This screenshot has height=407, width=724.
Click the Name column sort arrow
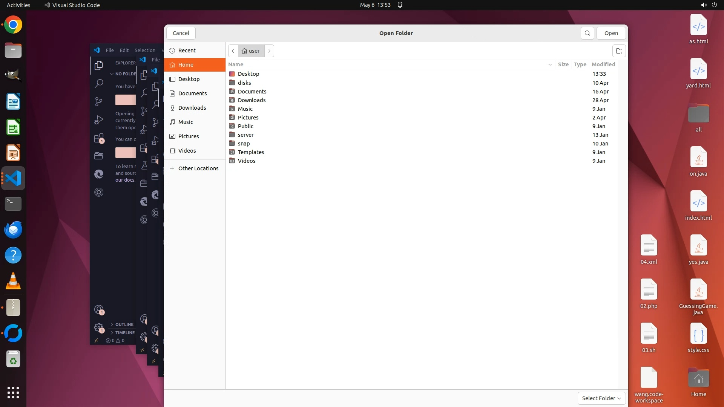[550, 65]
